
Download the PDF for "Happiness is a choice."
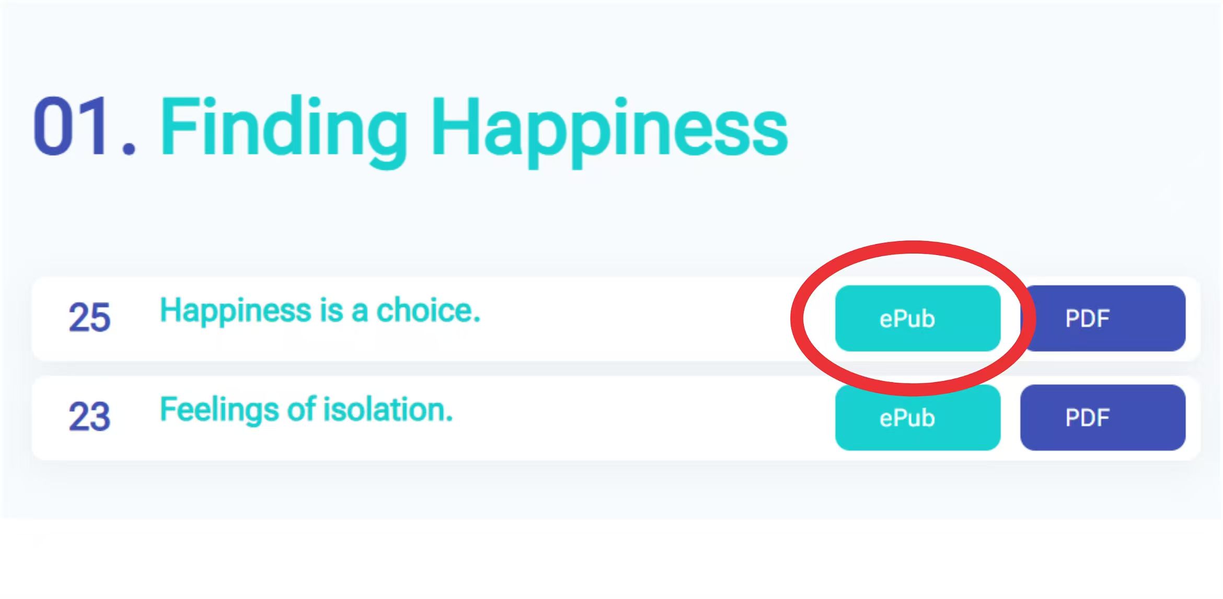coord(1103,318)
